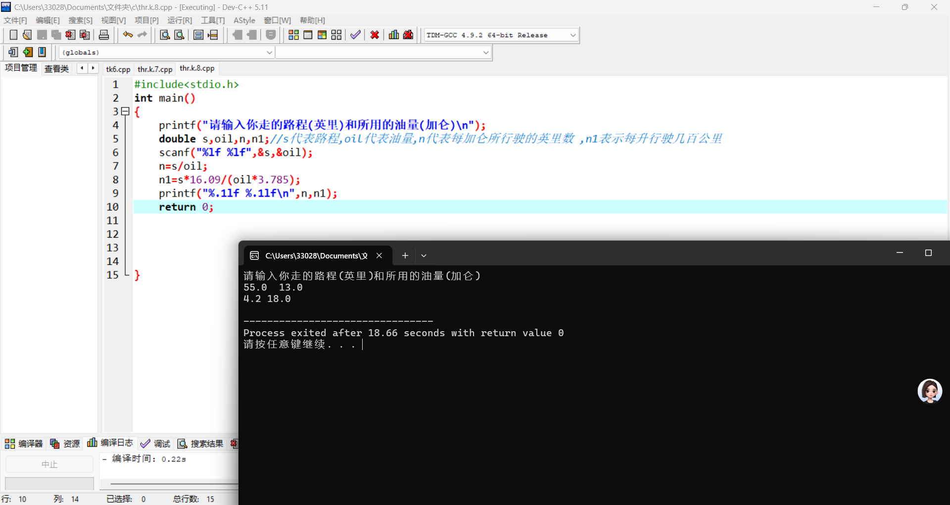The height and width of the screenshot is (505, 950).
Task: Click the Compile & Run icon
Action: tap(322, 35)
